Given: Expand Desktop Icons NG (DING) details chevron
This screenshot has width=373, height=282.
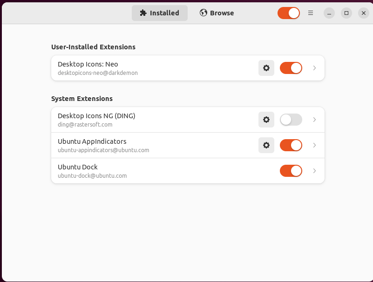Looking at the screenshot, I should (315, 120).
